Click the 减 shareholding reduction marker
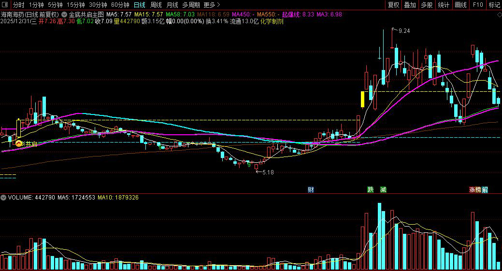This screenshot has height=271, width=502. (383, 190)
